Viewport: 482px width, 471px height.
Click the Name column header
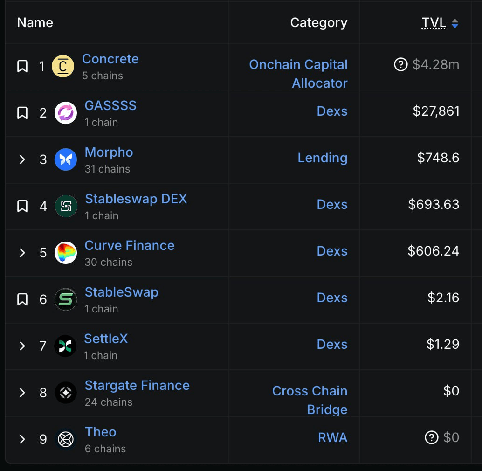coord(35,22)
